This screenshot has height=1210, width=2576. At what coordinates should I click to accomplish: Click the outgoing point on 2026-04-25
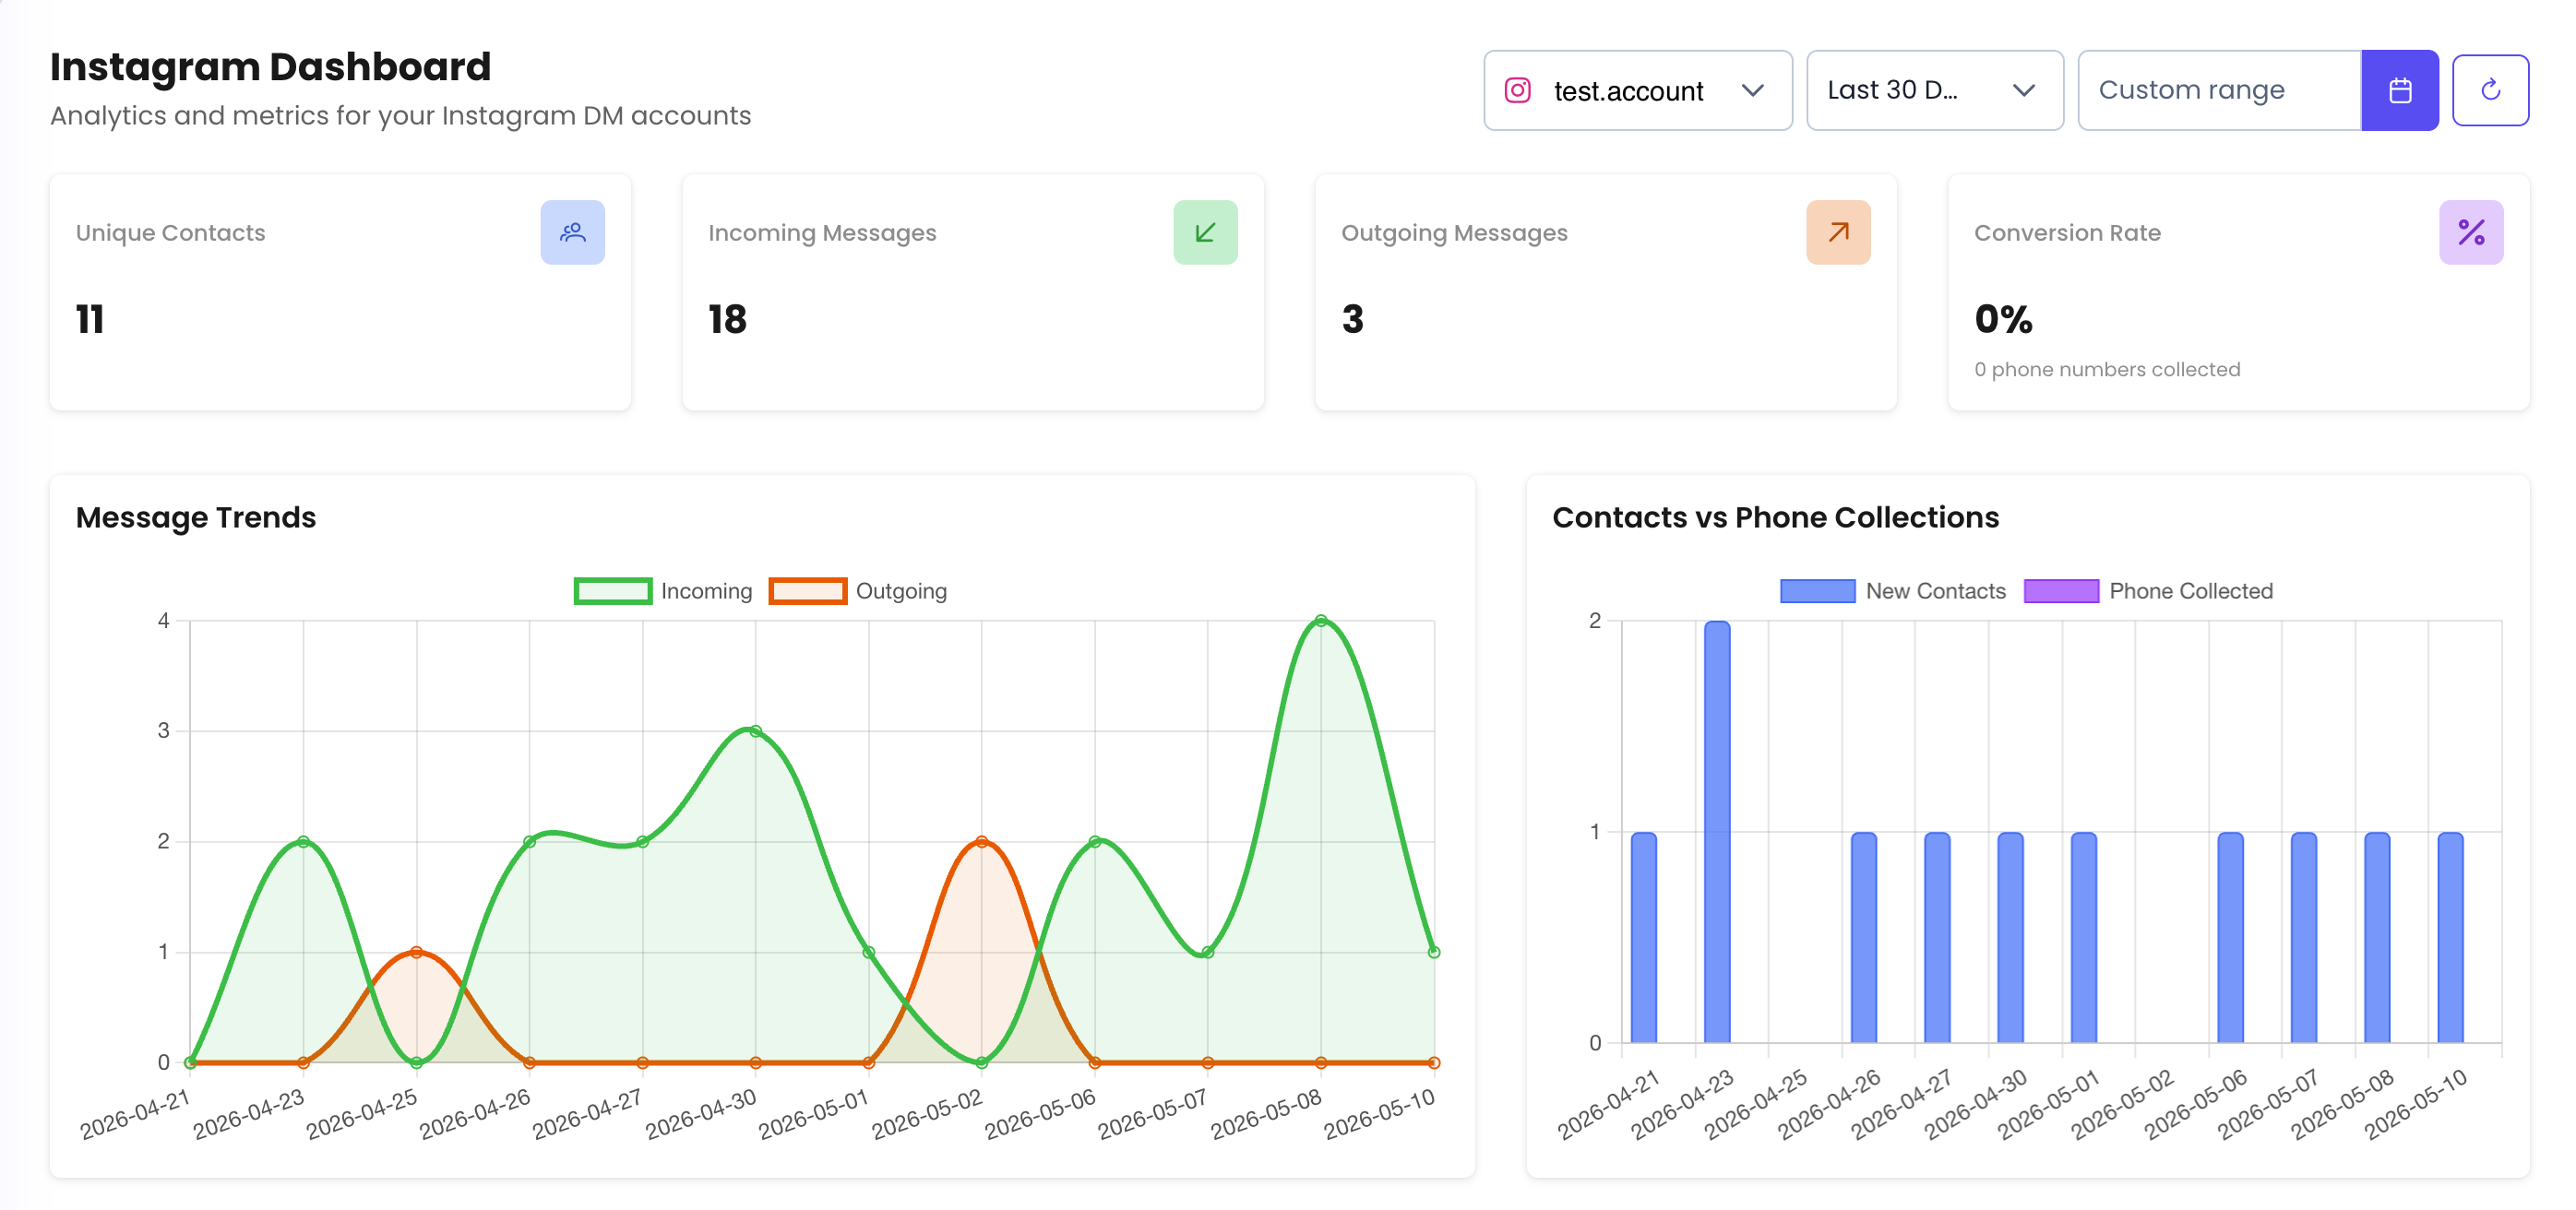pyautogui.click(x=416, y=952)
